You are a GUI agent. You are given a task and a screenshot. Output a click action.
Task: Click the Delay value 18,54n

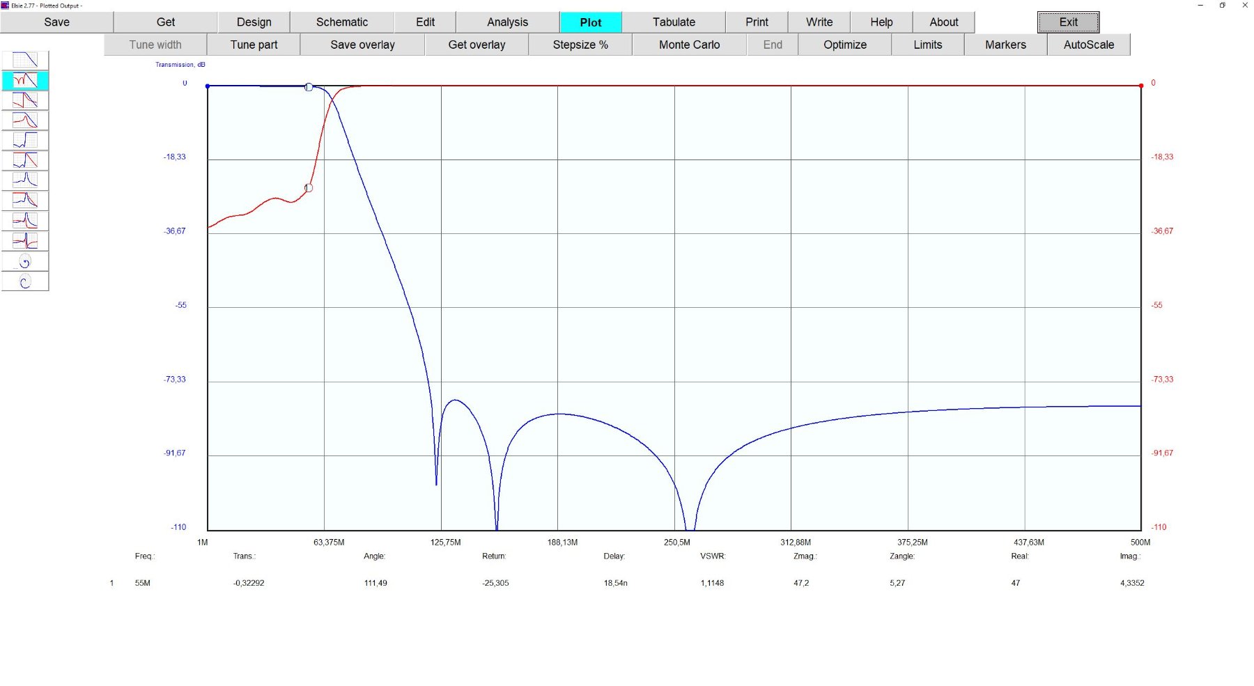616,583
